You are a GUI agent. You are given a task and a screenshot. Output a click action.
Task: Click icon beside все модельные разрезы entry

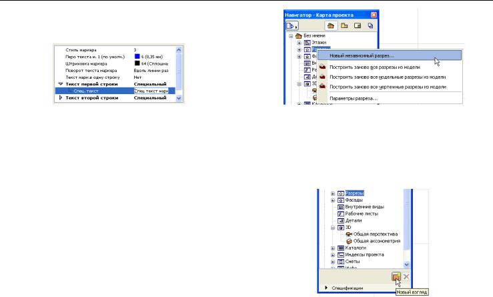tap(322, 77)
